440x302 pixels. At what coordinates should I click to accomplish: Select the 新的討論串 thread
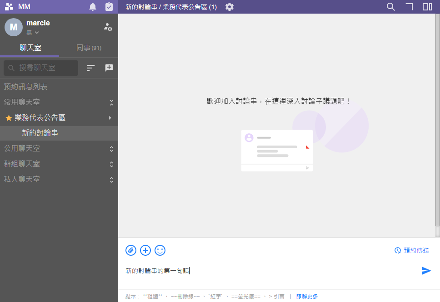point(59,133)
